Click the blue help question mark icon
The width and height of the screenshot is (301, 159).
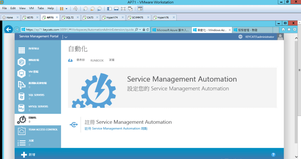click(x=273, y=154)
